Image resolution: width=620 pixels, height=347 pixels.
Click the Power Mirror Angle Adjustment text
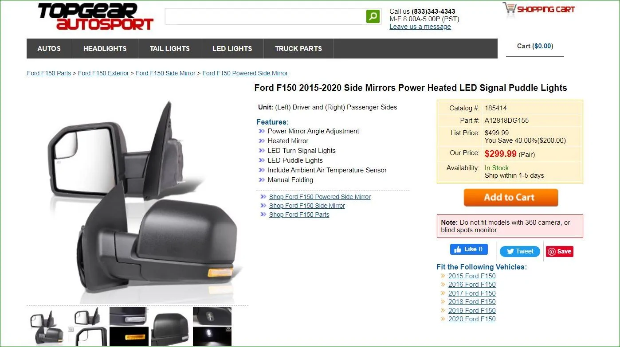(x=313, y=131)
